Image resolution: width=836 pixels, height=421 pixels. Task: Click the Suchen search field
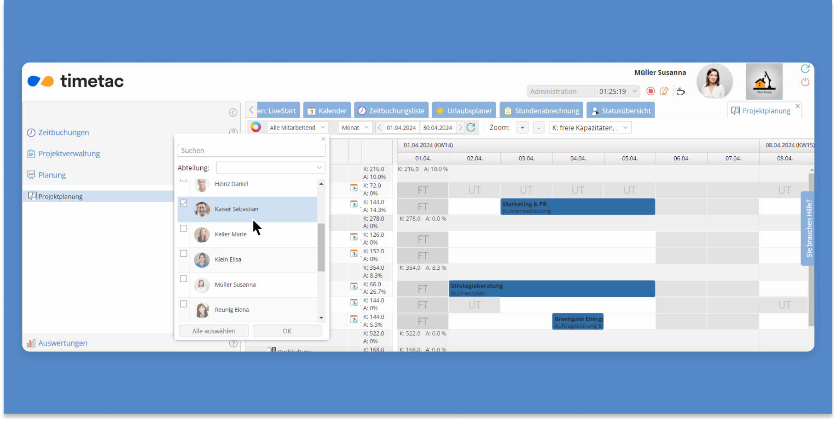coord(251,150)
